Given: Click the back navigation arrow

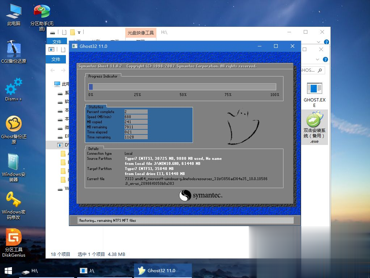Looking at the screenshot, I should 52,70.
